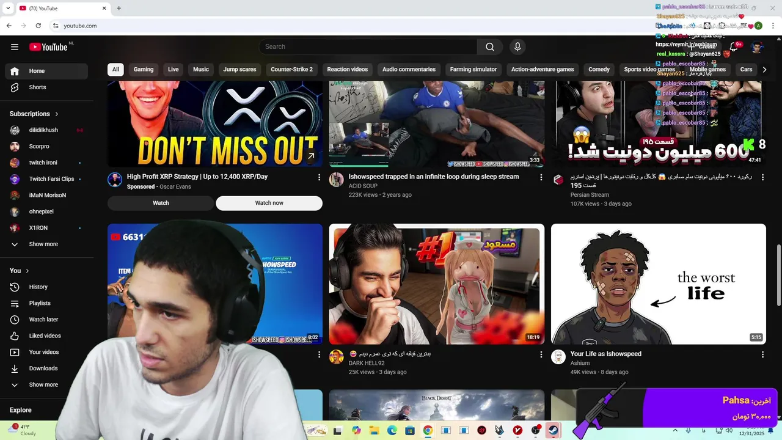Open Shorts in sidebar
This screenshot has width=782, height=440.
(46, 87)
